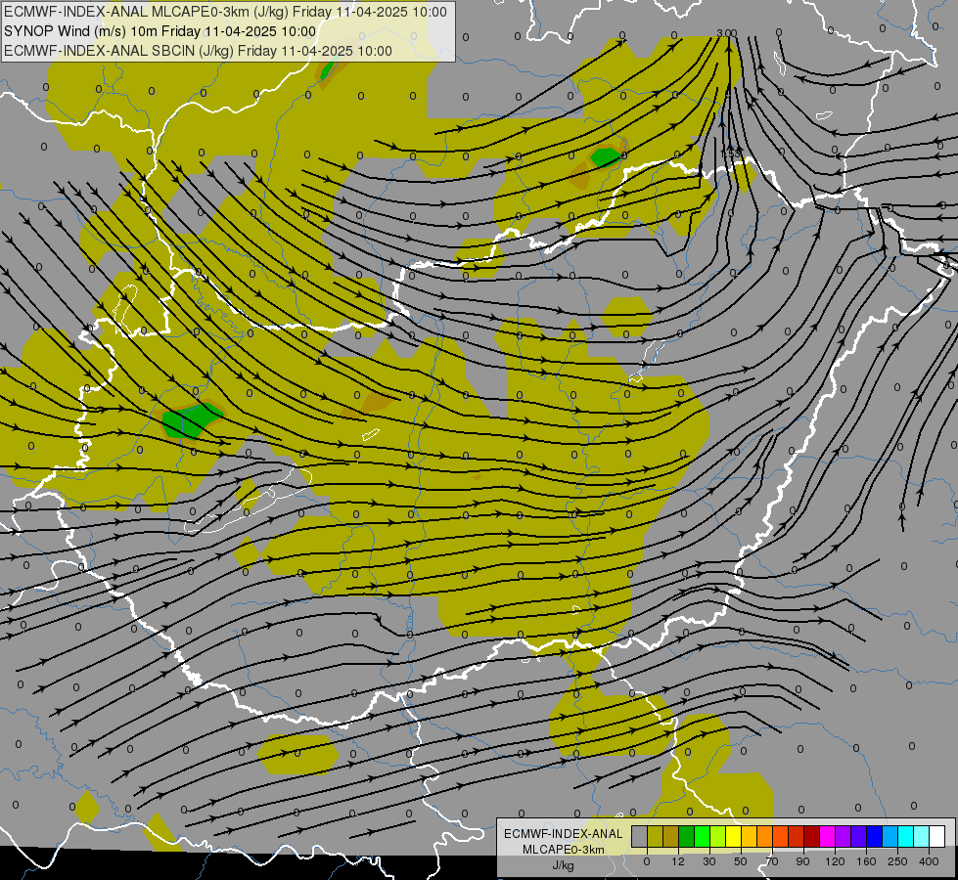Viewport: 958px width, 880px height.
Task: Click the dark red legend swatch
Action: 812,836
